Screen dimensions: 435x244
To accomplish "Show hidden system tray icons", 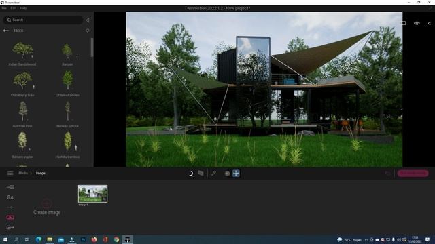I will click(x=366, y=239).
